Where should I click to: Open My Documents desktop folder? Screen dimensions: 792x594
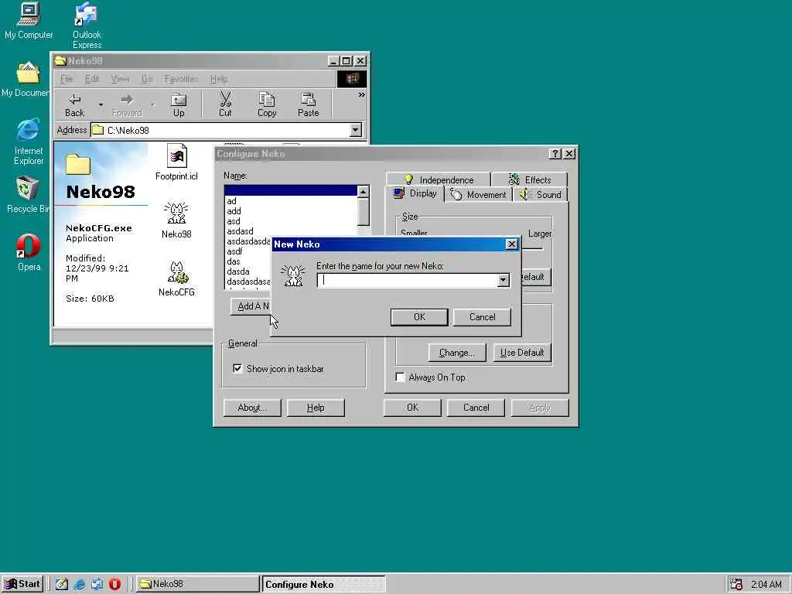click(x=26, y=80)
